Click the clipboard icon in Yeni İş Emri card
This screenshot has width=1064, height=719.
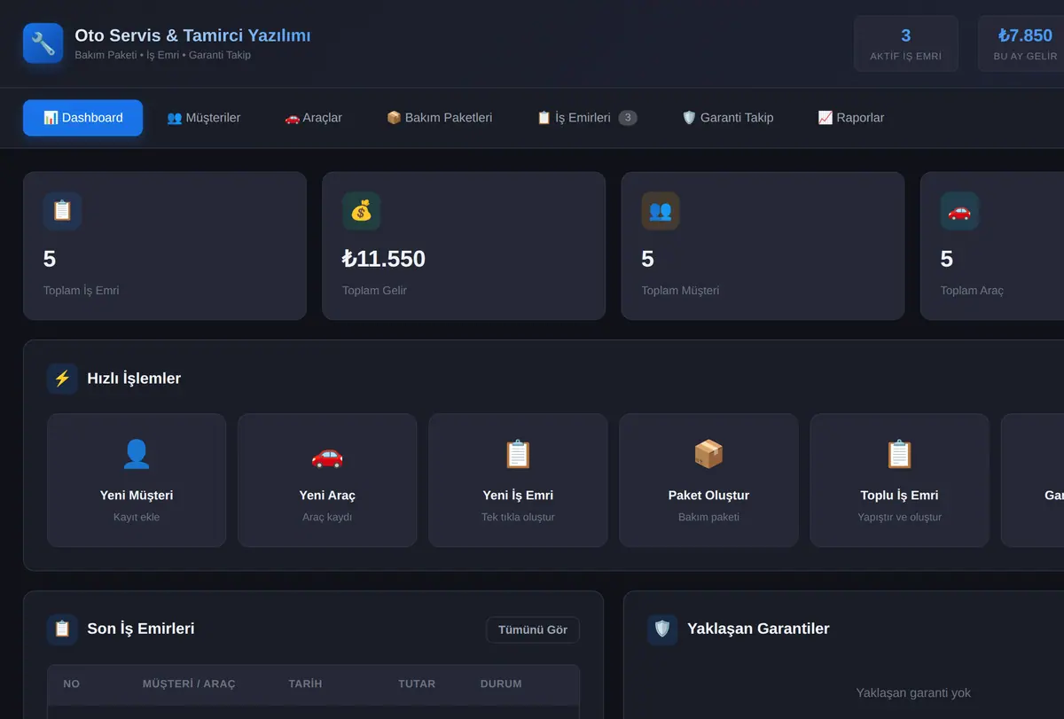point(518,454)
